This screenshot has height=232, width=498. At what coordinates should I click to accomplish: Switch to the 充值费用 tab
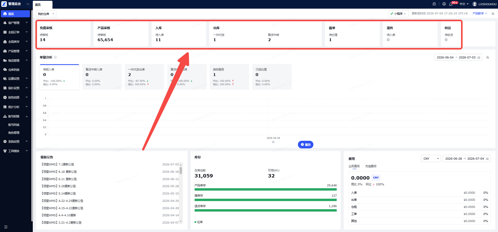[371, 166]
